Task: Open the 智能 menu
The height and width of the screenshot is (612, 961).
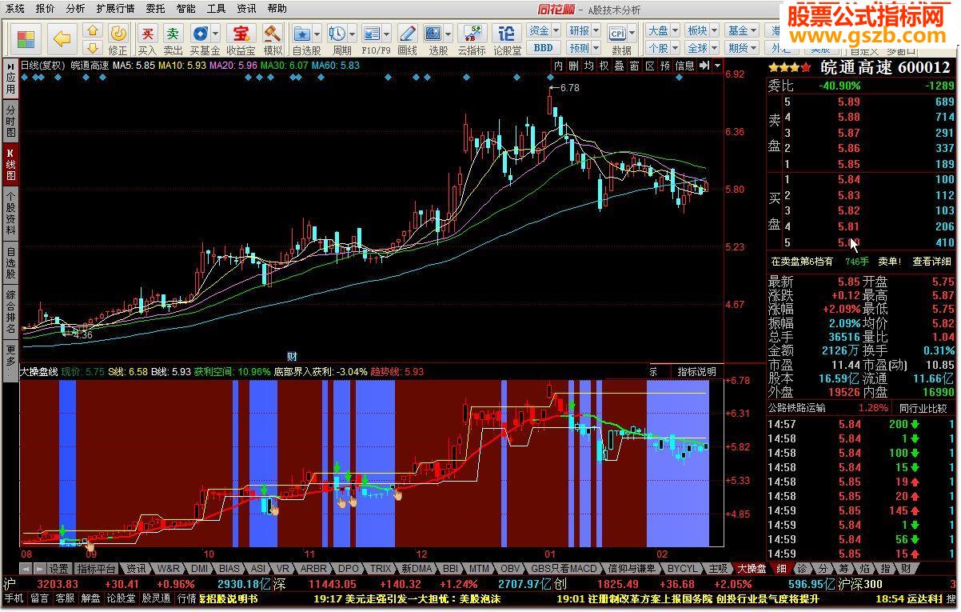Action: pos(185,8)
